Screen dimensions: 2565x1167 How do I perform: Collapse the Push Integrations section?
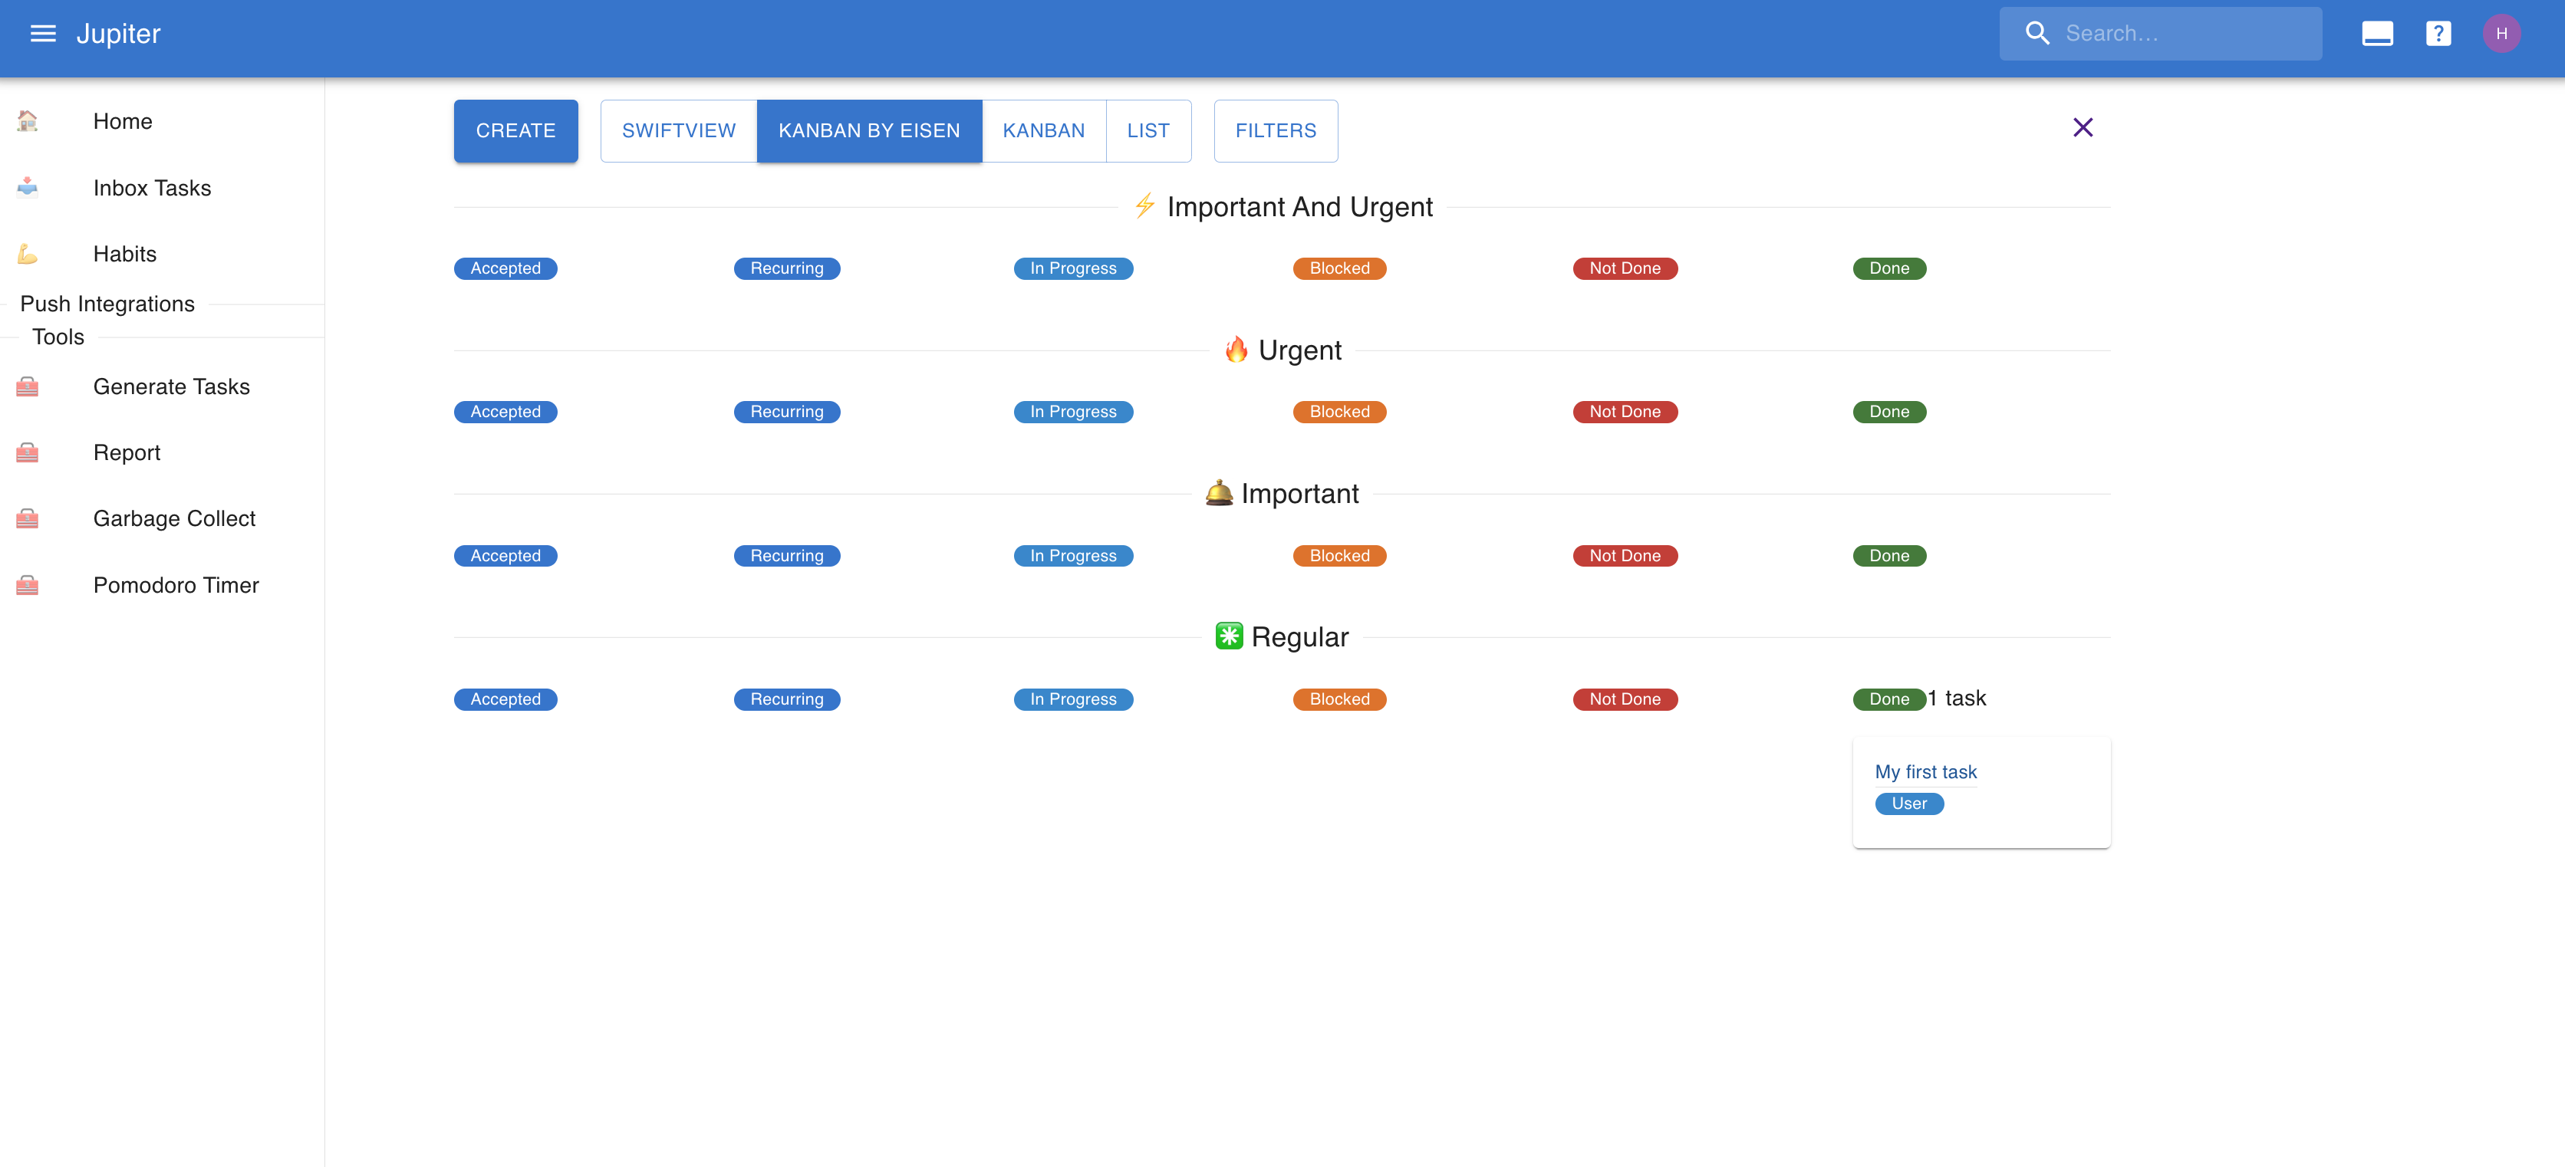pyautogui.click(x=107, y=304)
